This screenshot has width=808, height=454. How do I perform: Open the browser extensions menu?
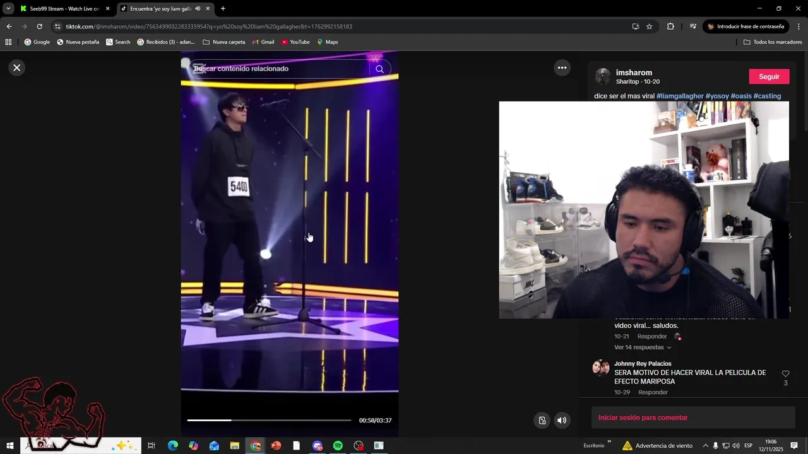click(x=670, y=26)
